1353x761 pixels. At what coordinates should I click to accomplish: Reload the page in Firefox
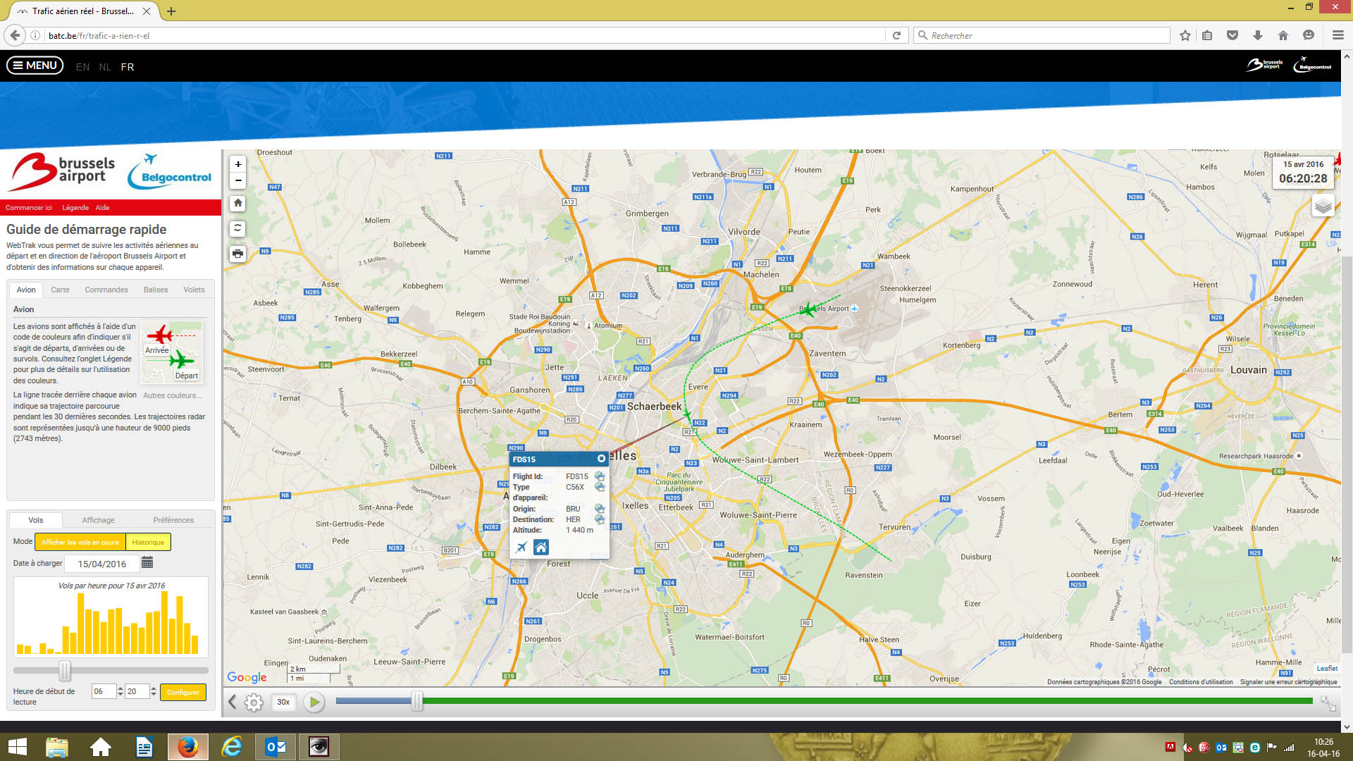pos(896,35)
